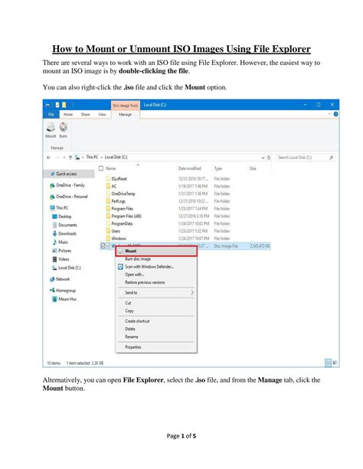Image resolution: width=363 pixels, height=469 pixels.
Task: Sort by the Size column header
Action: (x=253, y=168)
